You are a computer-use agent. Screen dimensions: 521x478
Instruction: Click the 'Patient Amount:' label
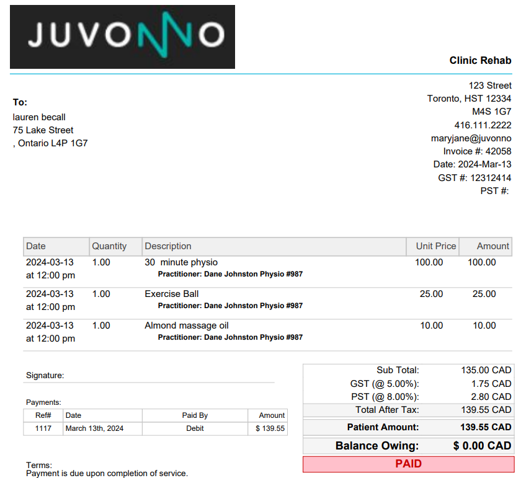383,427
